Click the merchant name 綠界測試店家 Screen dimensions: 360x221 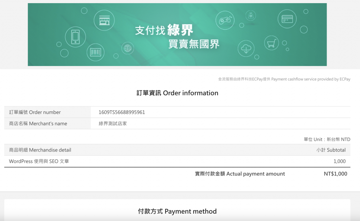click(113, 123)
